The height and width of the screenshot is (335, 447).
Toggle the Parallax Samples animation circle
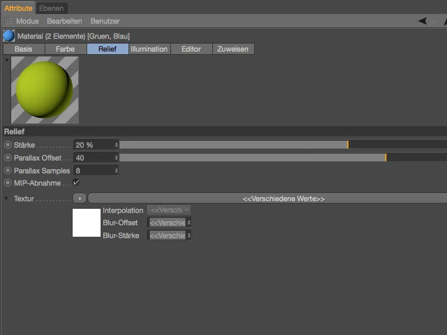coord(8,170)
